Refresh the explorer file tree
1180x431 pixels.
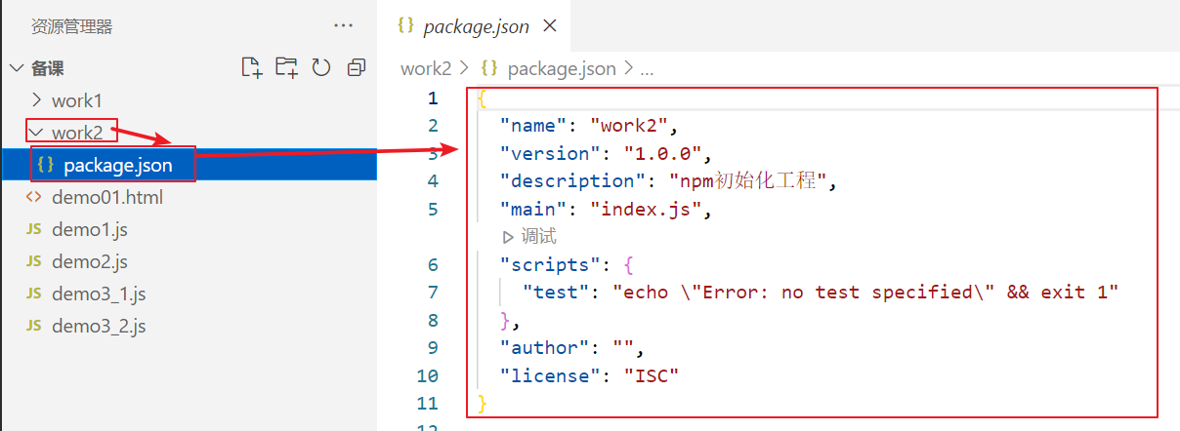pos(321,67)
